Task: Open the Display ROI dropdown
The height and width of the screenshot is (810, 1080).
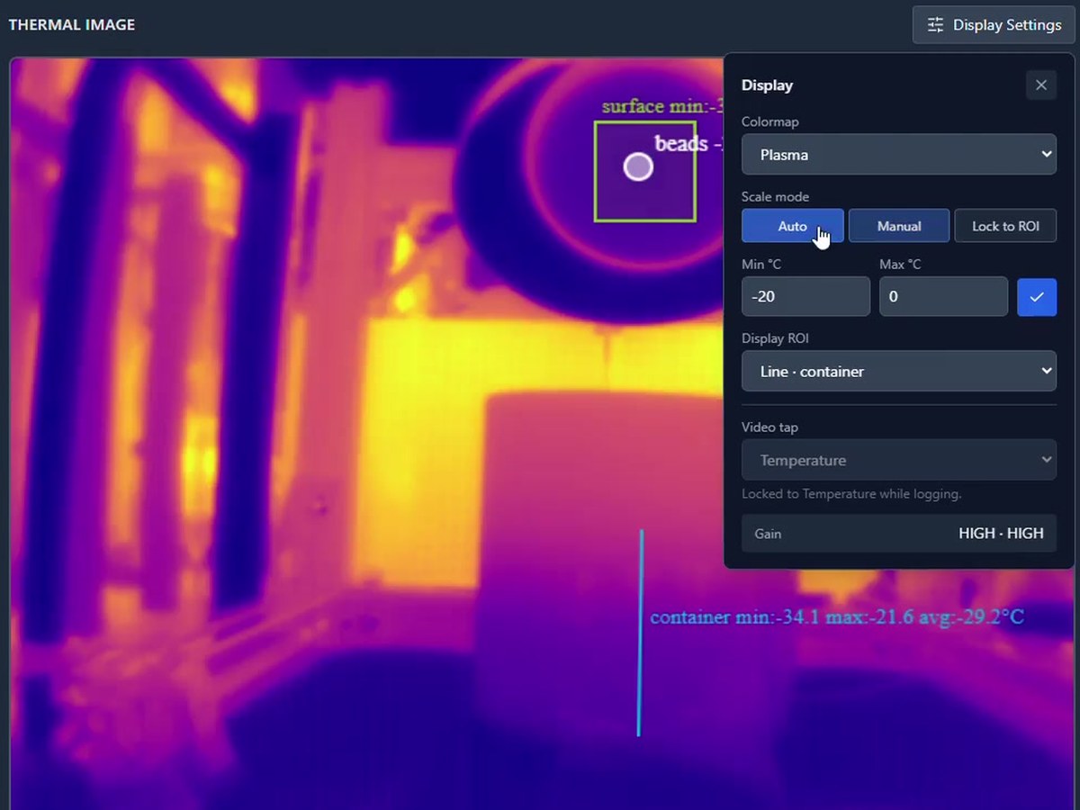Action: click(899, 371)
